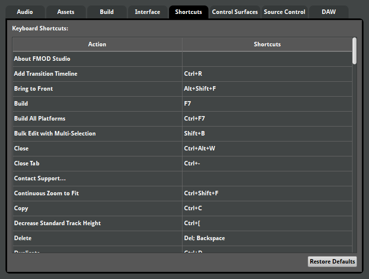Click the Restore Defaults button
This screenshot has height=279, width=369.
(x=332, y=262)
